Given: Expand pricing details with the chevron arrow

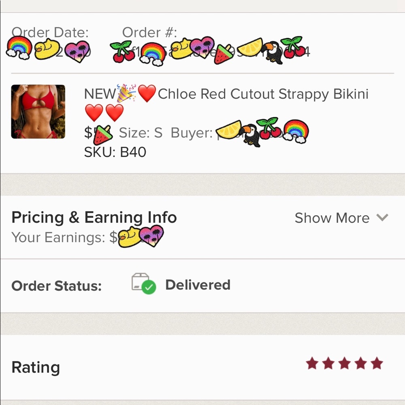Looking at the screenshot, I should click(382, 217).
